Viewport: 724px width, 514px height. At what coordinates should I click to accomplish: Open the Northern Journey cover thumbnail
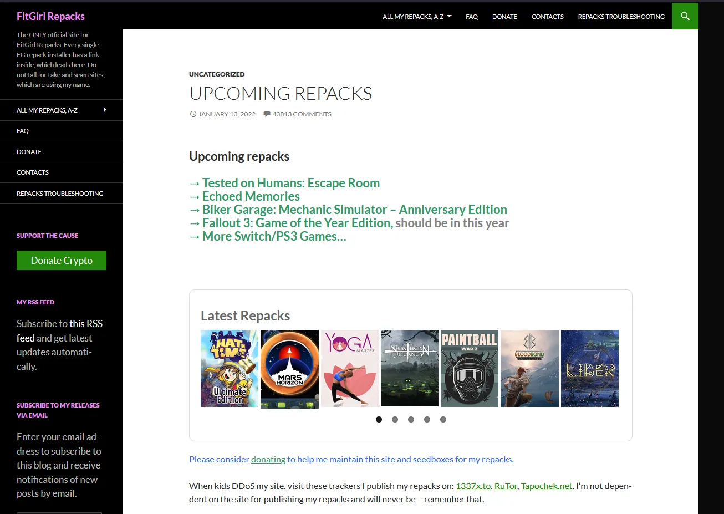pos(409,369)
